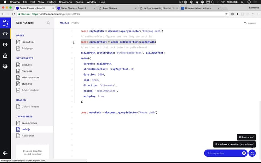Click the smiley chat helper icon
This screenshot has width=261, height=163.
coord(252,153)
